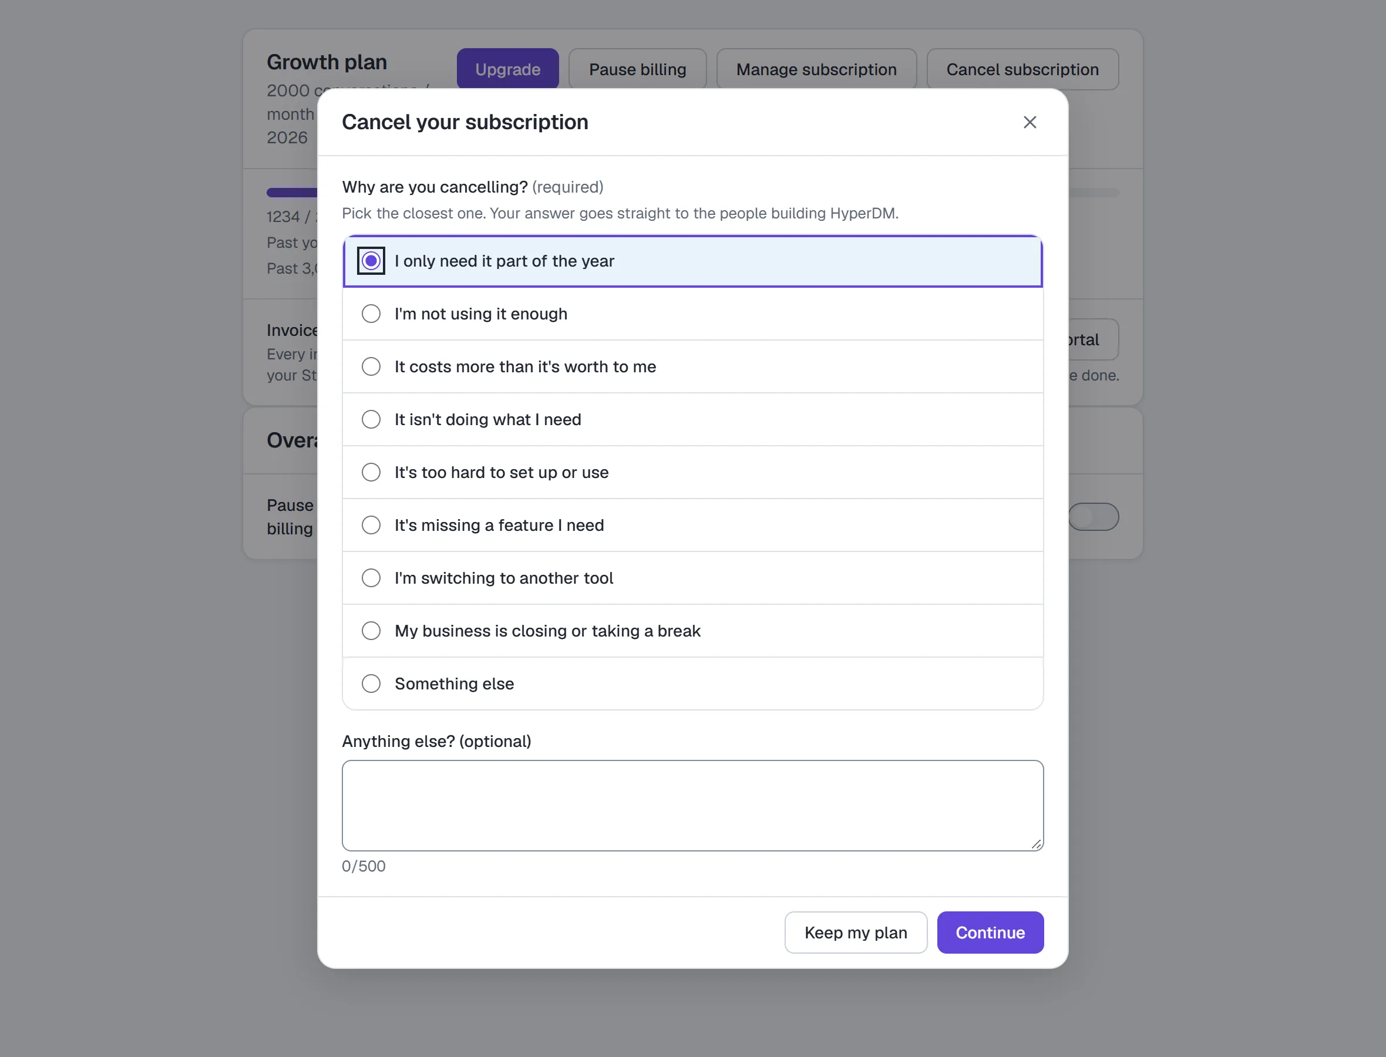Choose 'It's missing a feature I need'
The width and height of the screenshot is (1386, 1057).
[x=692, y=526]
